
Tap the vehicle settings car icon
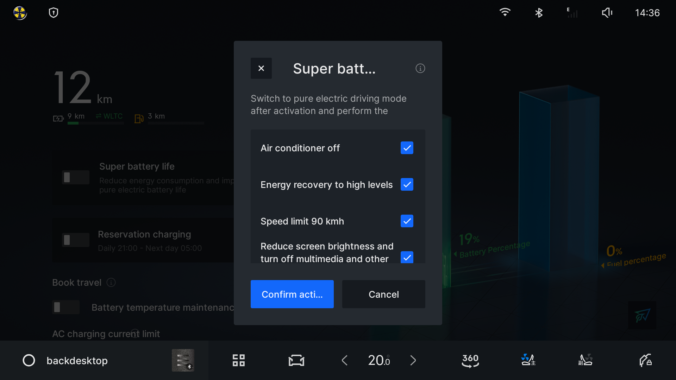pyautogui.click(x=296, y=360)
